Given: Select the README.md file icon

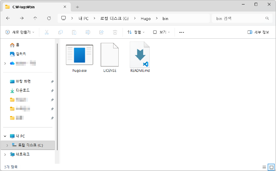Looking at the screenshot, I should [x=140, y=55].
